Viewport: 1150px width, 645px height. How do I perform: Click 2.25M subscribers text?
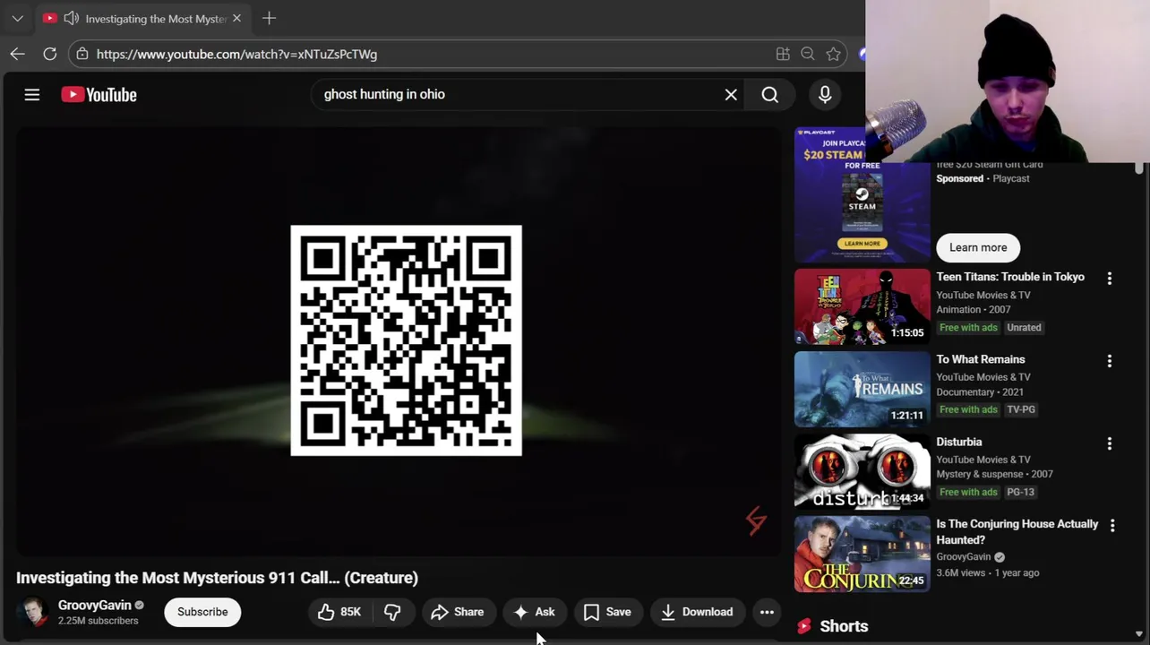(99, 621)
